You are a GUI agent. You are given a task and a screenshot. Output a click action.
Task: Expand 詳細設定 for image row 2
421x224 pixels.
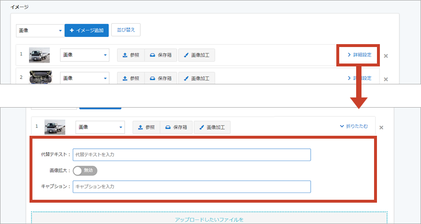(x=359, y=78)
